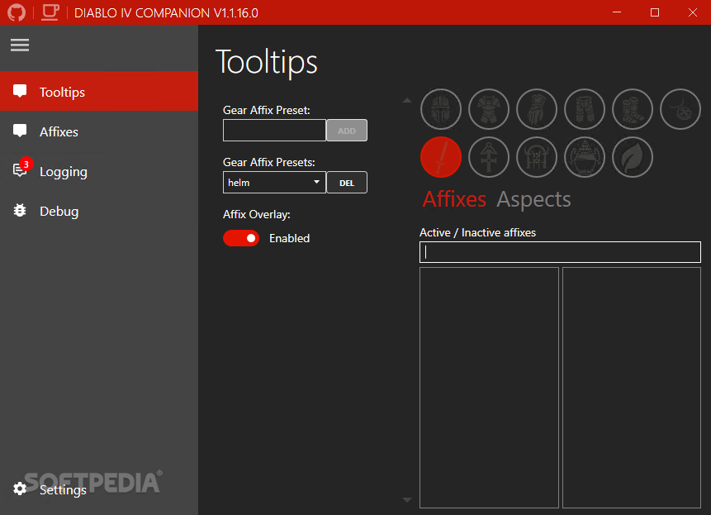711x515 pixels.
Task: Open the Settings page
Action: coord(99,489)
